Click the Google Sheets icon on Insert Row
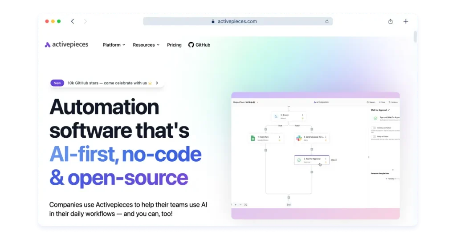456x239 pixels. click(253, 138)
